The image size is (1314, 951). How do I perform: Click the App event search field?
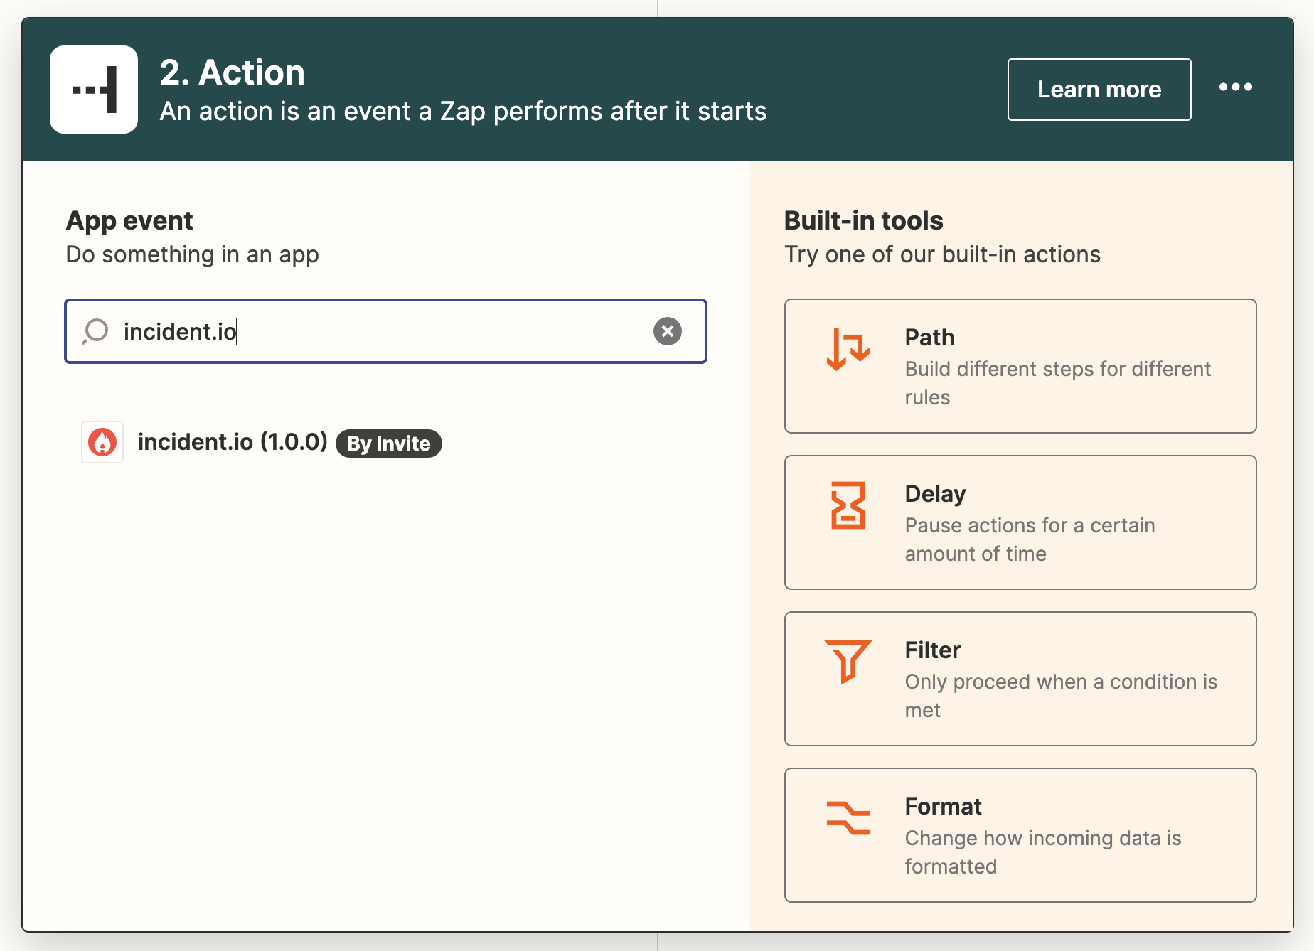tap(384, 331)
